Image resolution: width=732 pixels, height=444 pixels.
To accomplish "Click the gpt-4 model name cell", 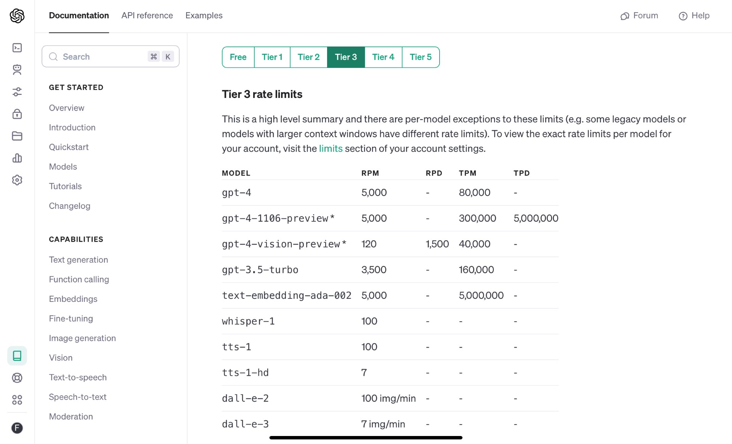I will click(236, 193).
